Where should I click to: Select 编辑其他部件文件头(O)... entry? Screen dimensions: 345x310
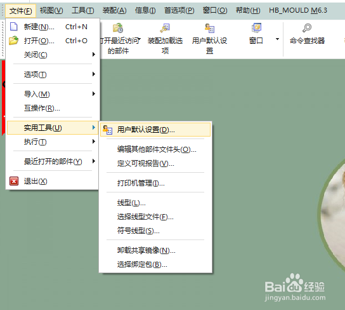(x=155, y=150)
